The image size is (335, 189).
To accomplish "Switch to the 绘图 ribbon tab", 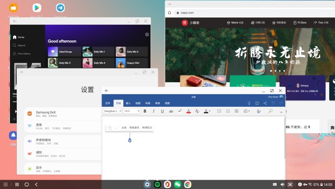I will pos(138,103).
